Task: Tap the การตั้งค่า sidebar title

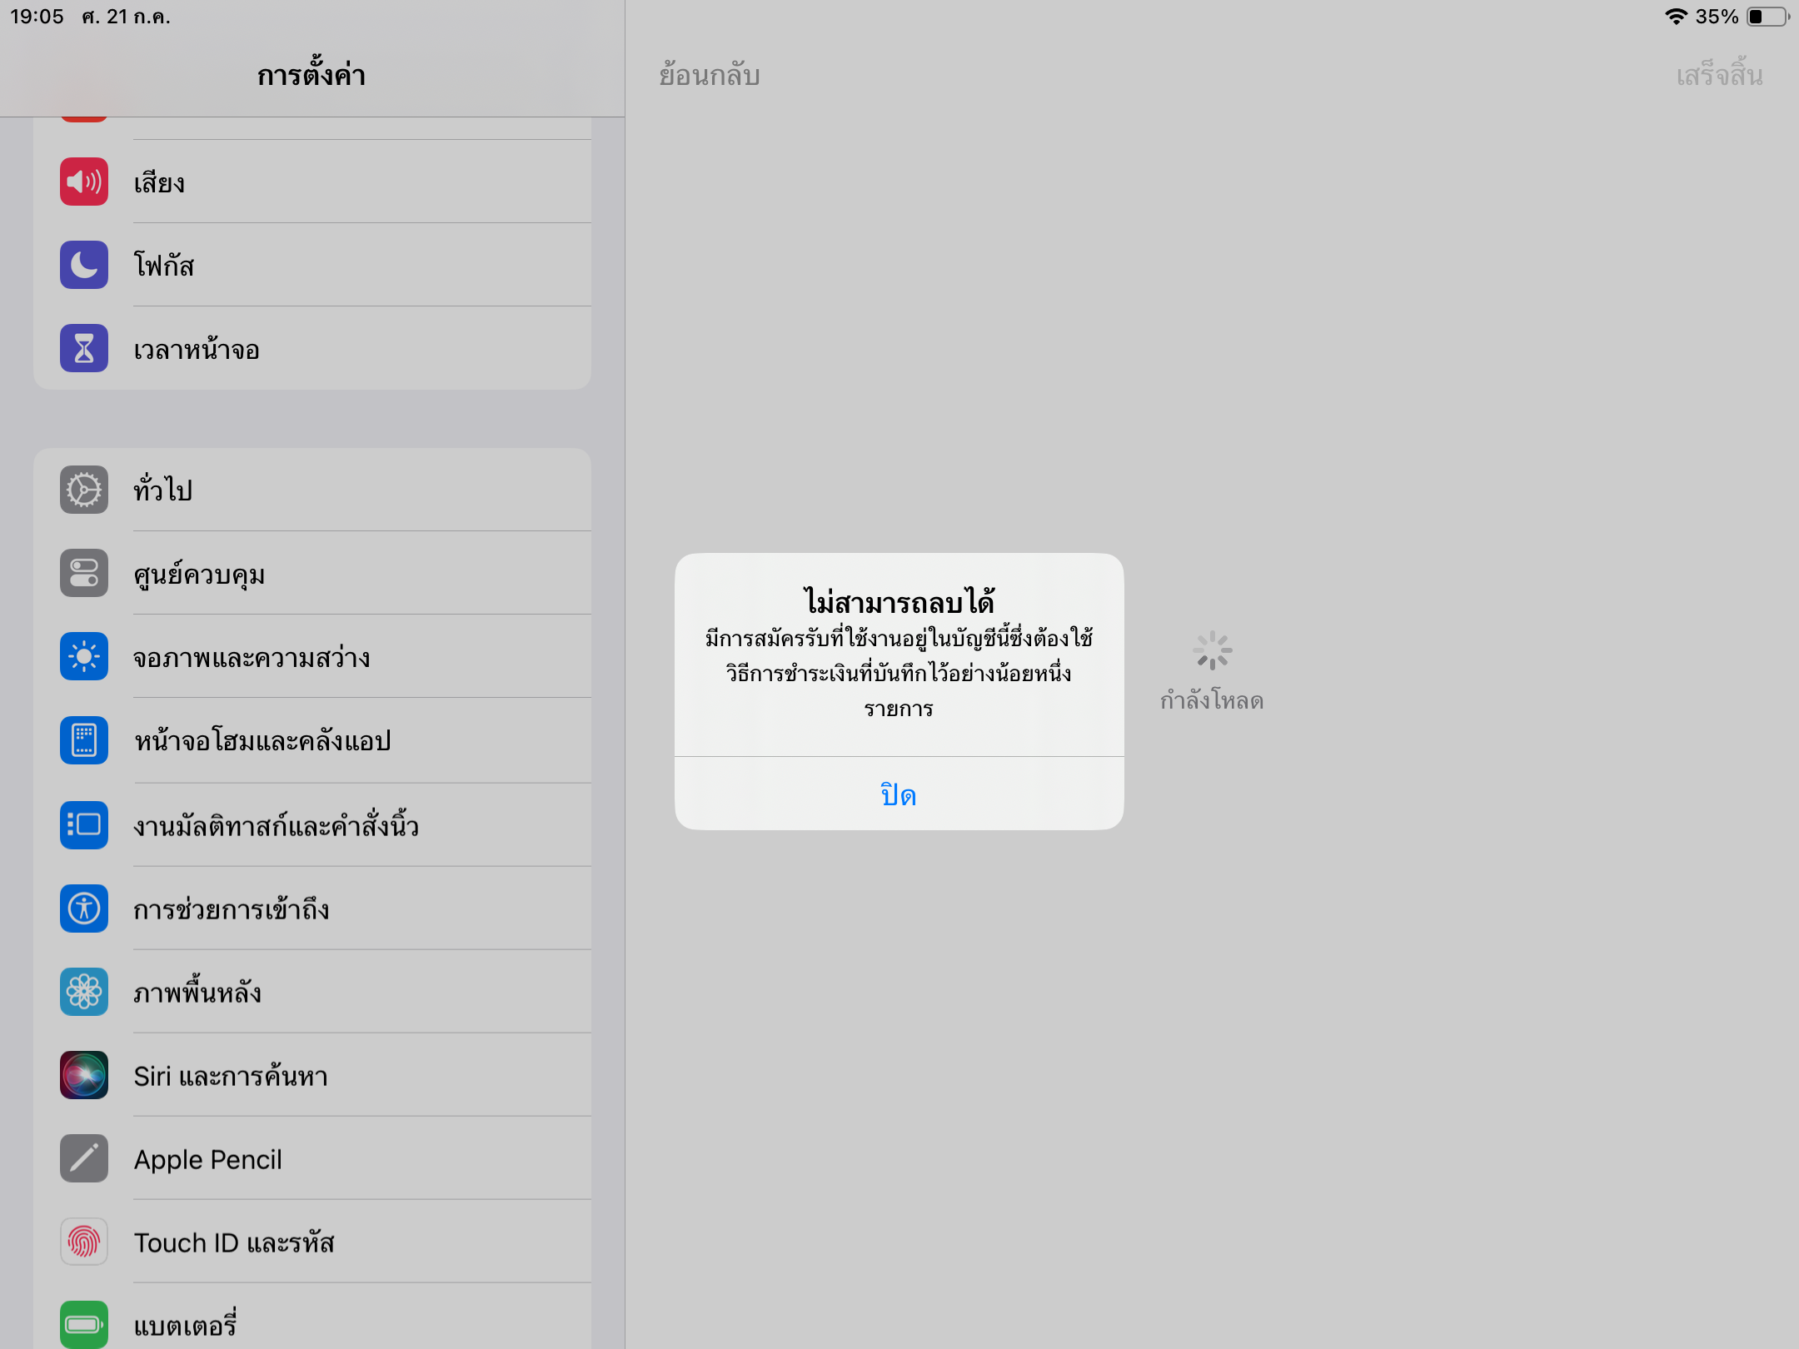Action: [311, 75]
